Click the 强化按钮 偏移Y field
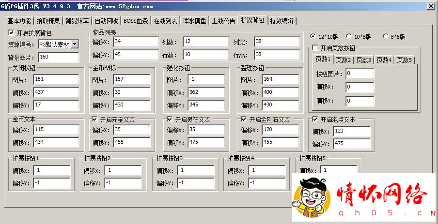The width and height of the screenshot is (438, 224). [206, 105]
